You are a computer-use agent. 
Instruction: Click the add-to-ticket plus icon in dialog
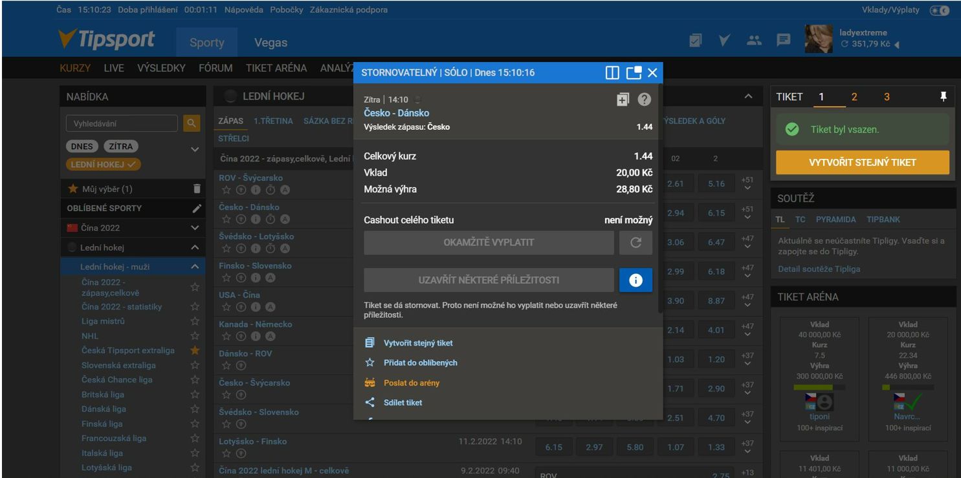[623, 99]
